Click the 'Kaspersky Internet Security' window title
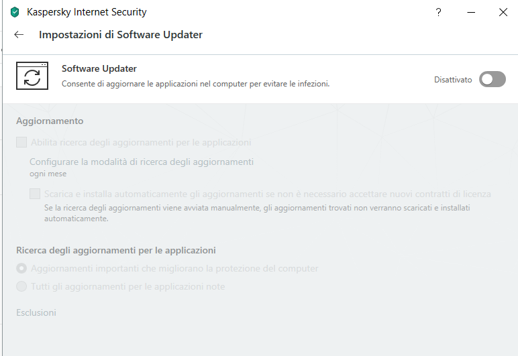 click(87, 12)
